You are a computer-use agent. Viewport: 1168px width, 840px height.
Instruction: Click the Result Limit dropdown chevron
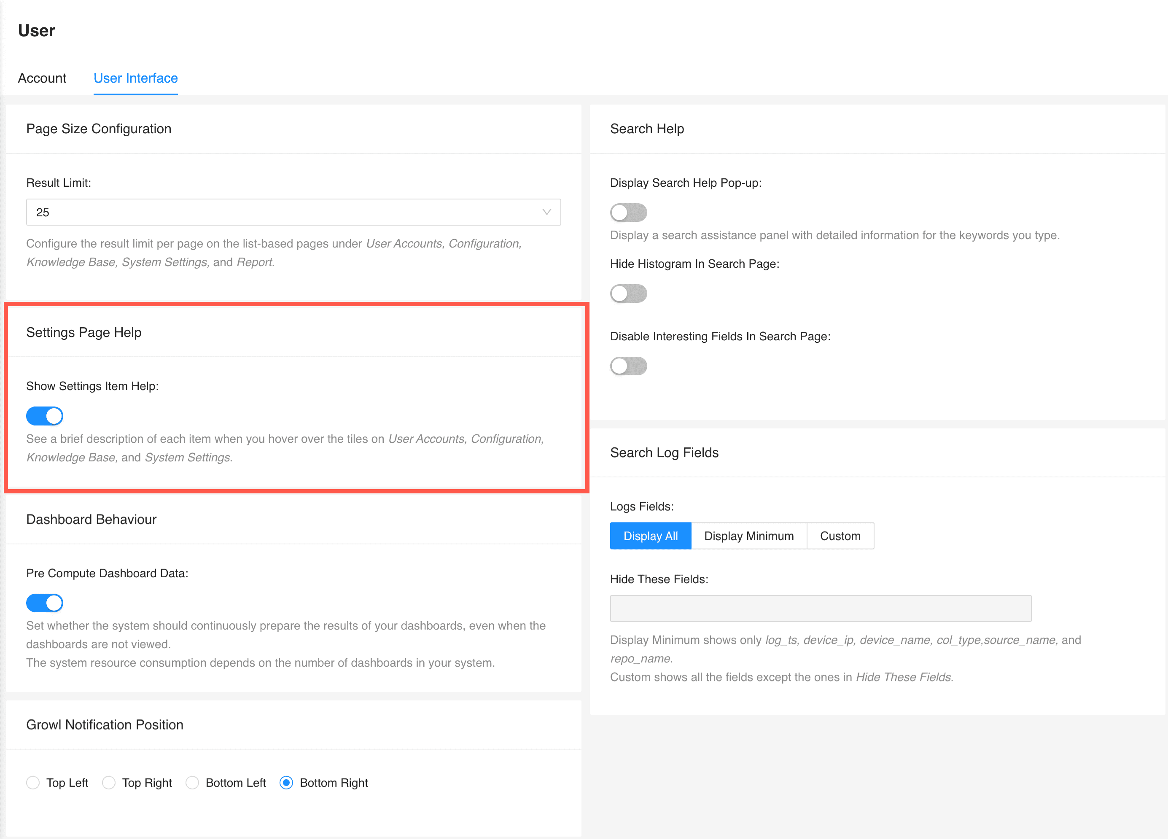coord(546,212)
